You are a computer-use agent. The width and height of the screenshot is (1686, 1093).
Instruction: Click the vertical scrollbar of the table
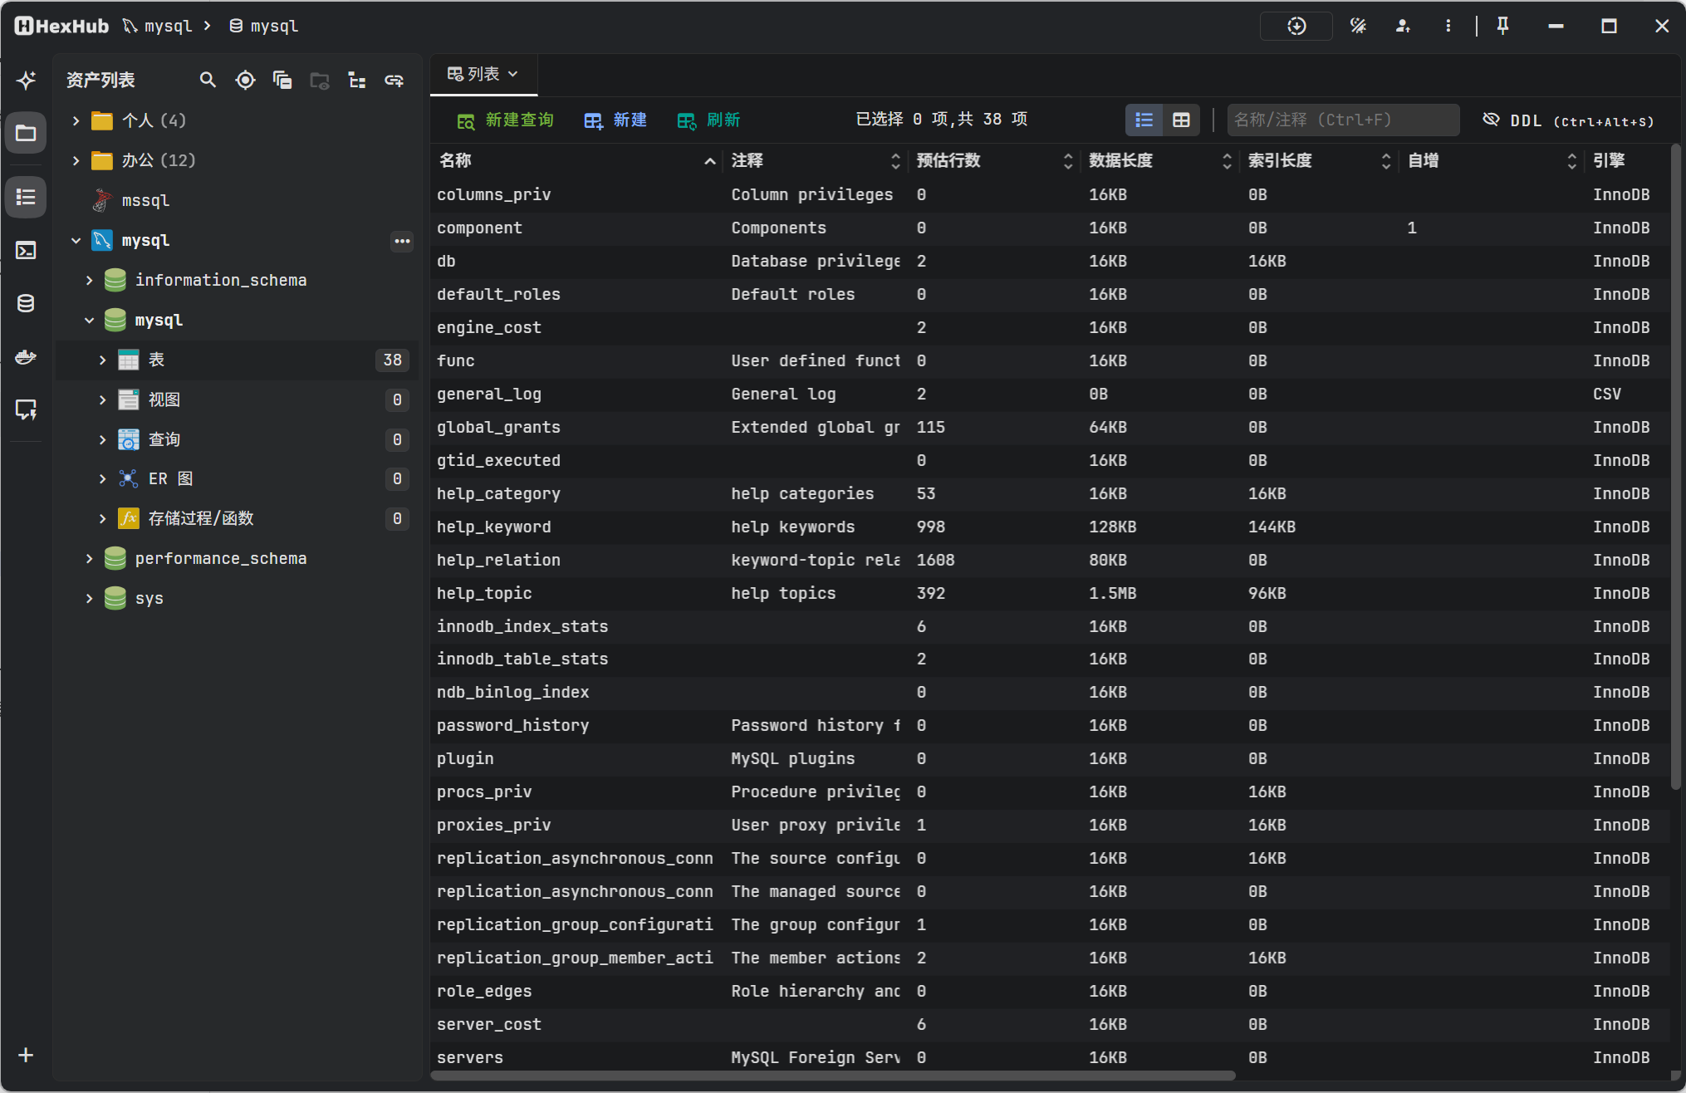(x=1675, y=468)
